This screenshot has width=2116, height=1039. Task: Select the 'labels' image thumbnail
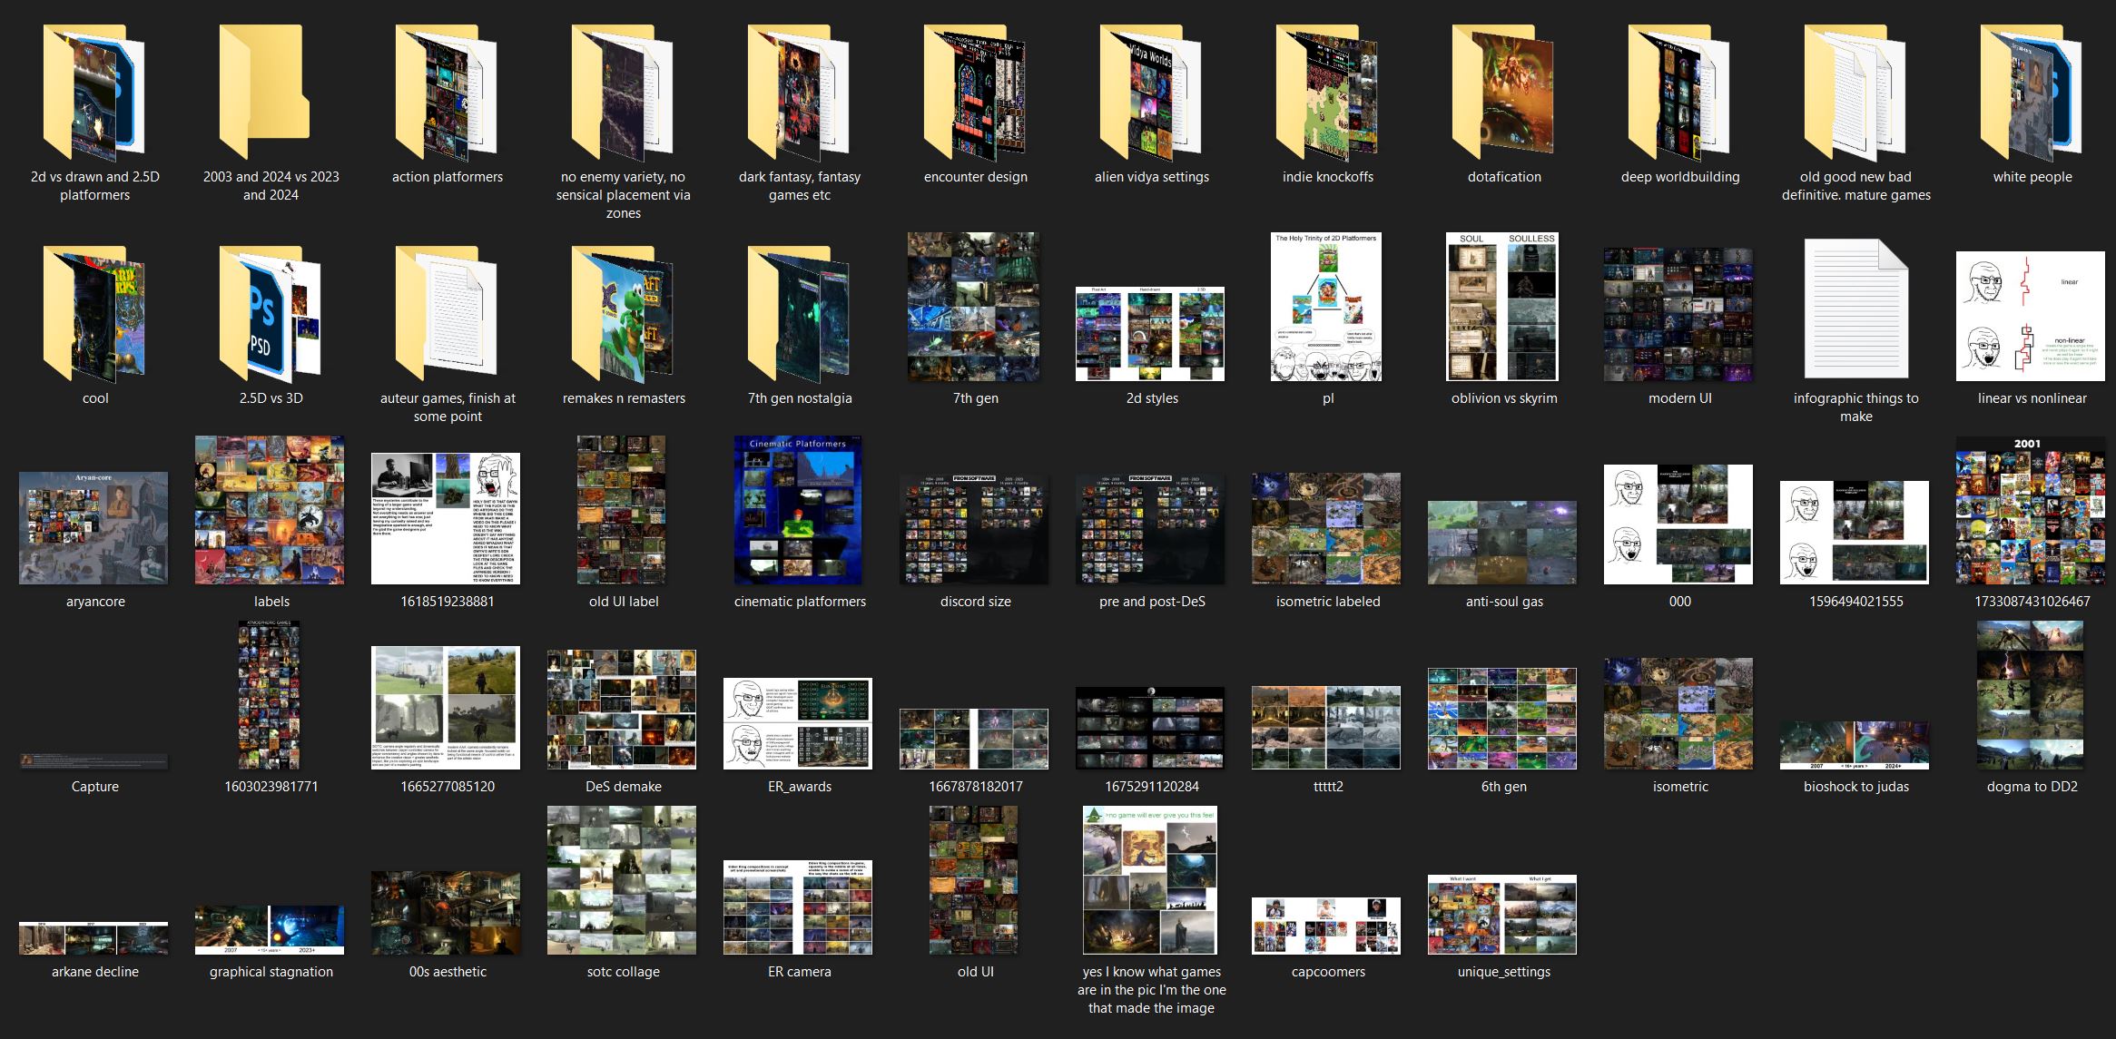click(x=270, y=510)
